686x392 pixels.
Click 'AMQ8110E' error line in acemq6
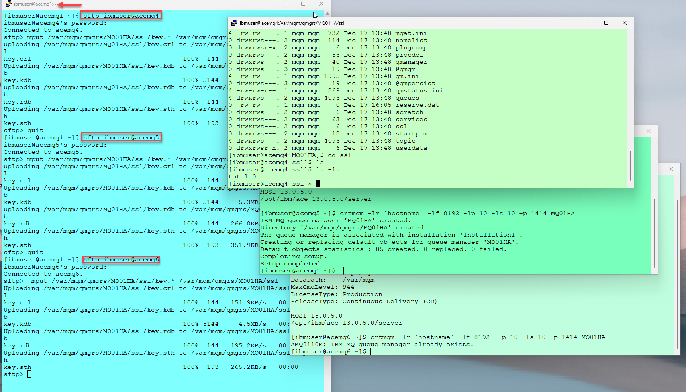[x=382, y=344]
